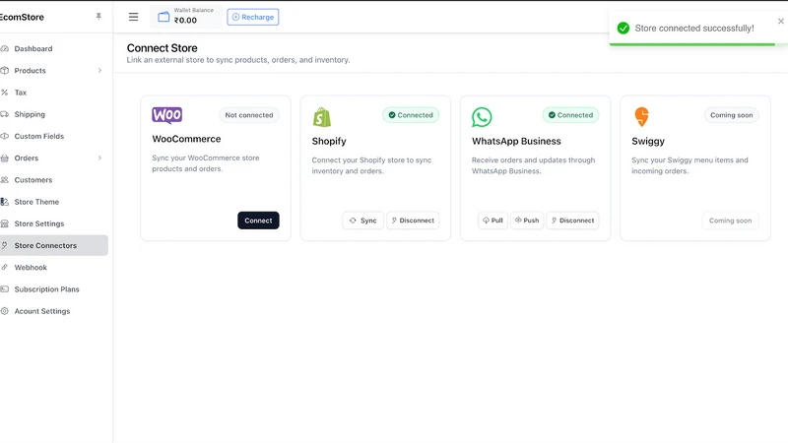Screen dimensions: 788x443
Task: Click the Swiggy card title
Action: click(648, 142)
